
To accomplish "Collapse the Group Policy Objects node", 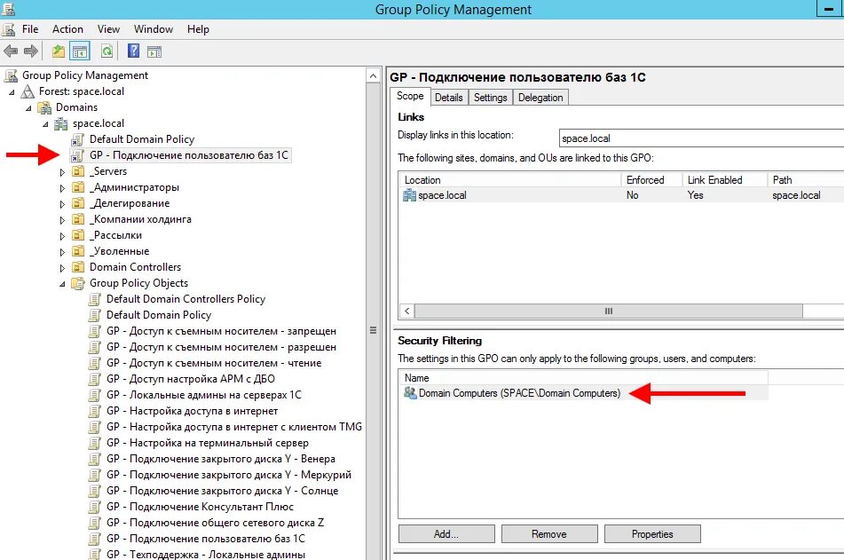I will (x=62, y=284).
